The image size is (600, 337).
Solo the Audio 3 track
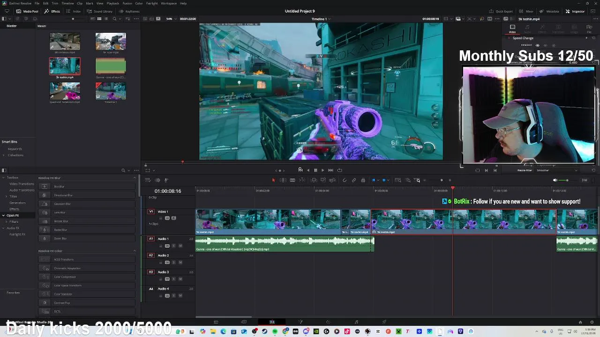click(x=174, y=279)
